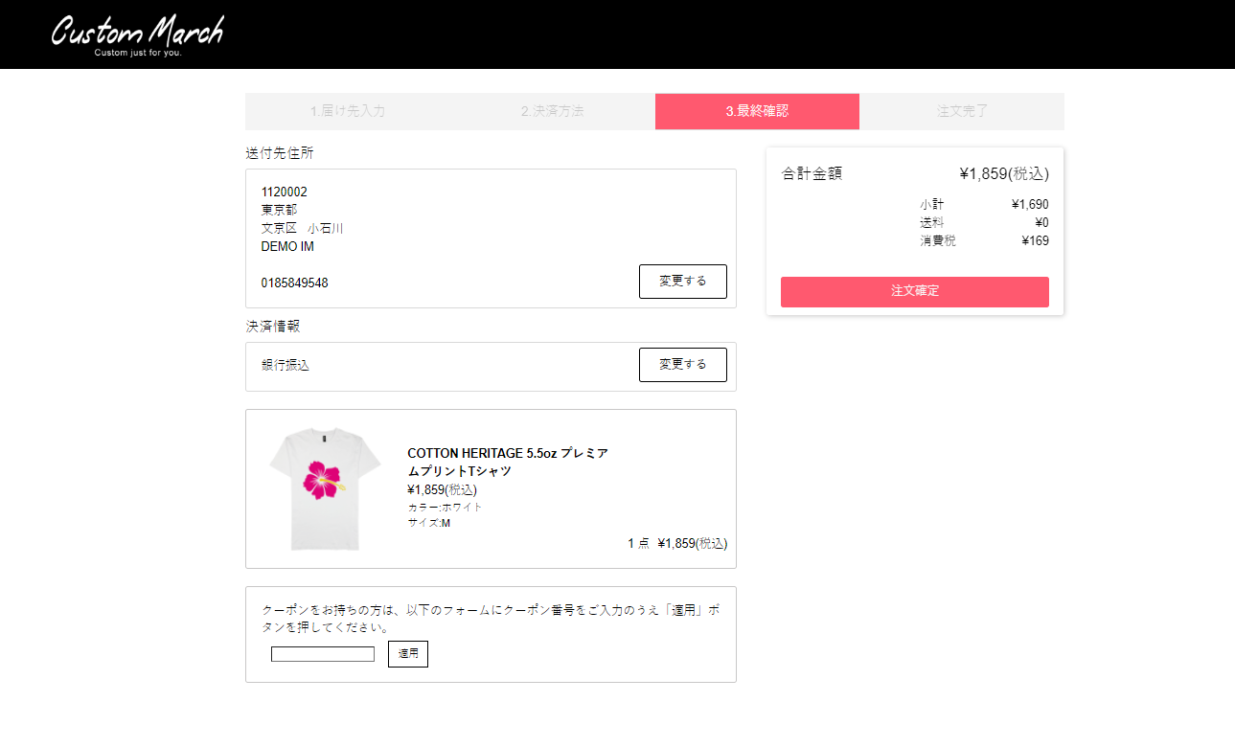Select step 1.届け先入力 tab
Image resolution: width=1235 pixels, height=747 pixels.
(348, 111)
